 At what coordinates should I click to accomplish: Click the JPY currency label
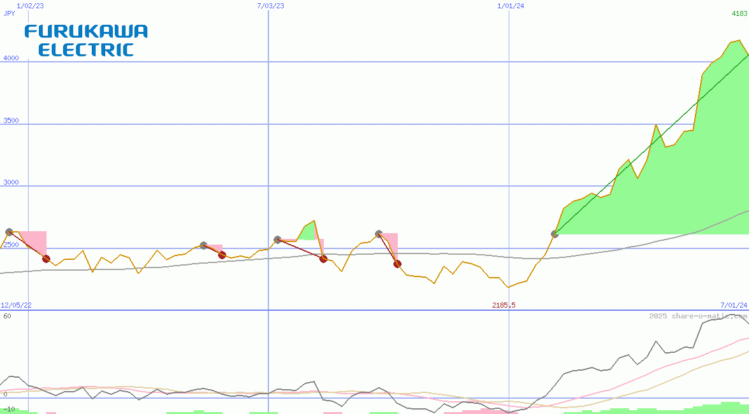(10, 13)
